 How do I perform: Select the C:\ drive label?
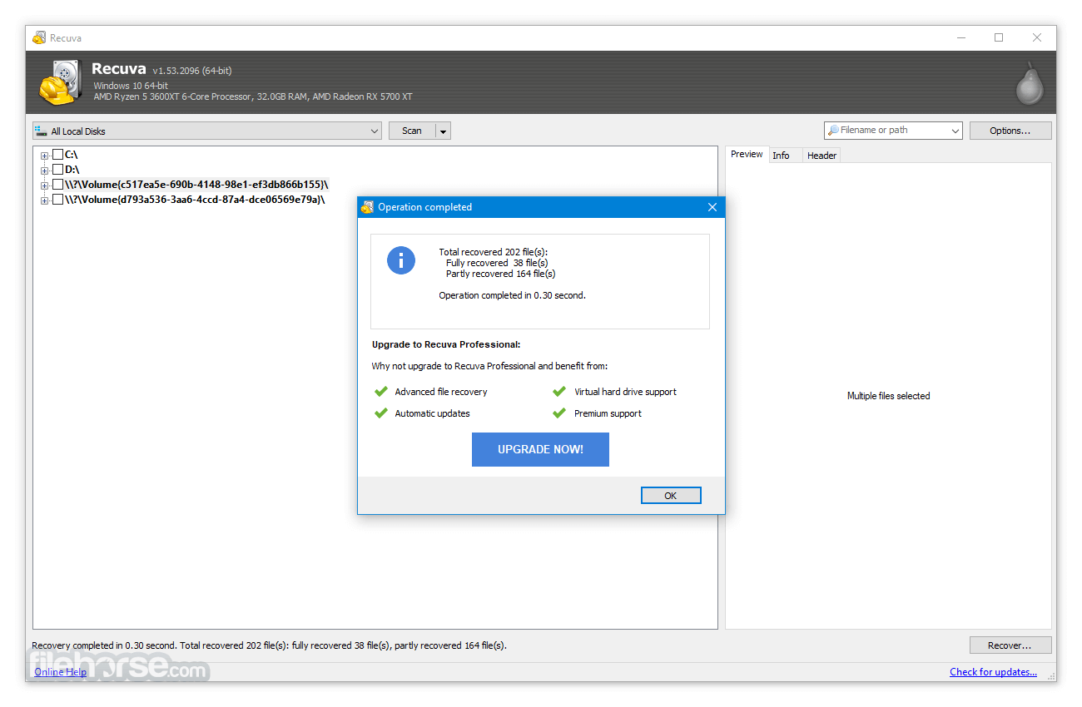click(x=72, y=155)
